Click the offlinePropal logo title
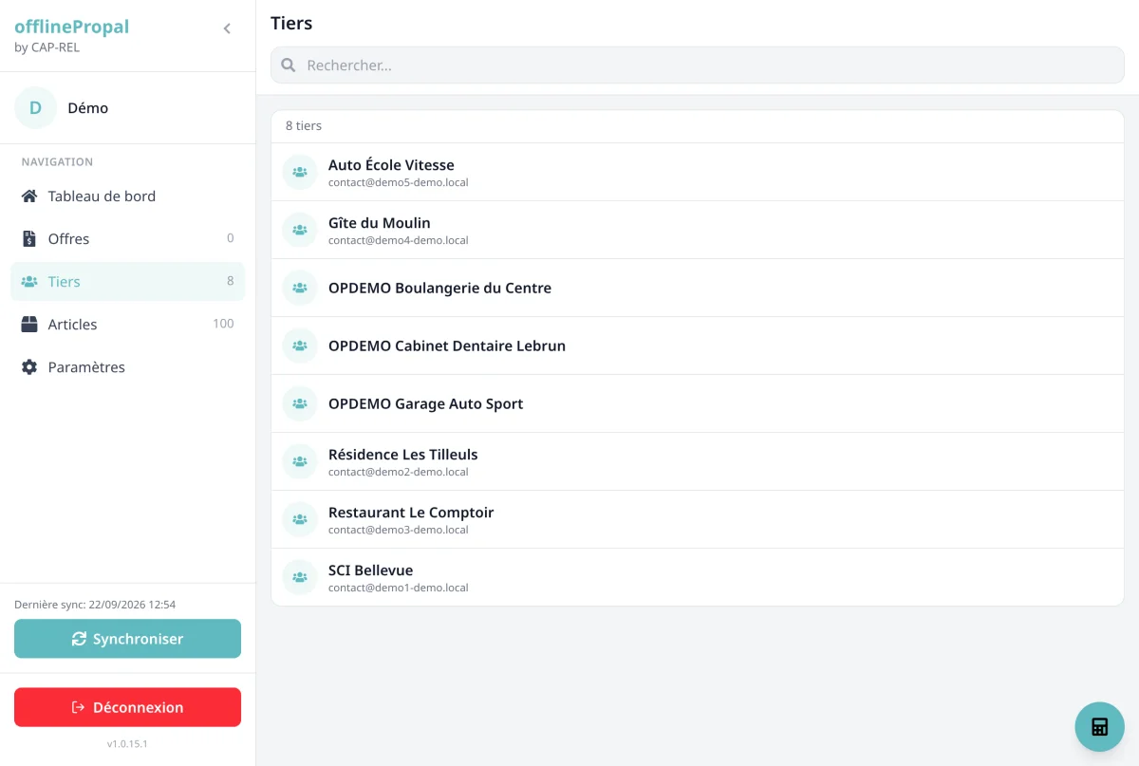The image size is (1139, 766). pos(72,27)
